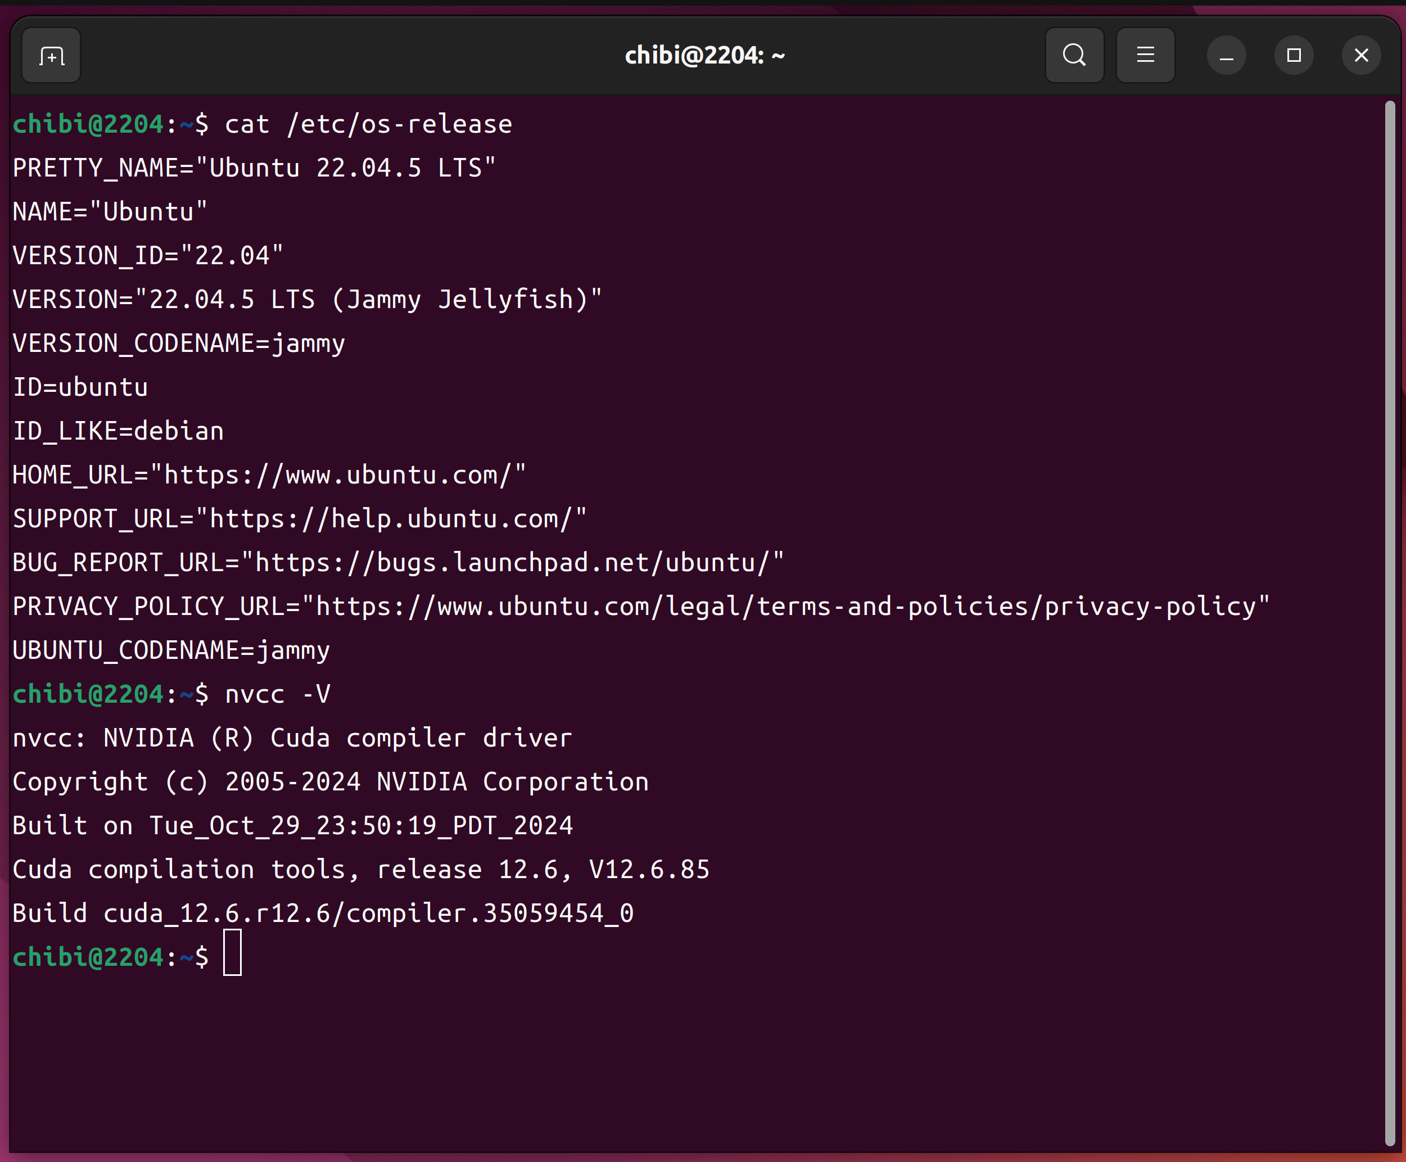Close the terminal window
This screenshot has height=1162, width=1406.
click(x=1360, y=56)
